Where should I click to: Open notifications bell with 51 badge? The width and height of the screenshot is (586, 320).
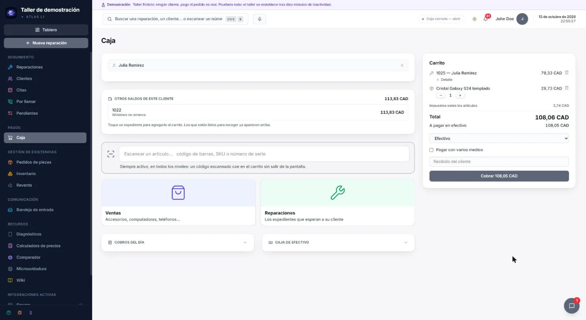(x=486, y=19)
